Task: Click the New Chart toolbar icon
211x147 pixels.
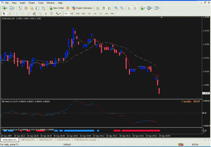Action: (x=4, y=8)
